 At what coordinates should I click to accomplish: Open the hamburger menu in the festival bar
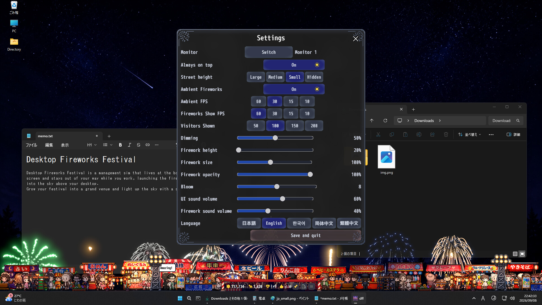[x=311, y=286]
